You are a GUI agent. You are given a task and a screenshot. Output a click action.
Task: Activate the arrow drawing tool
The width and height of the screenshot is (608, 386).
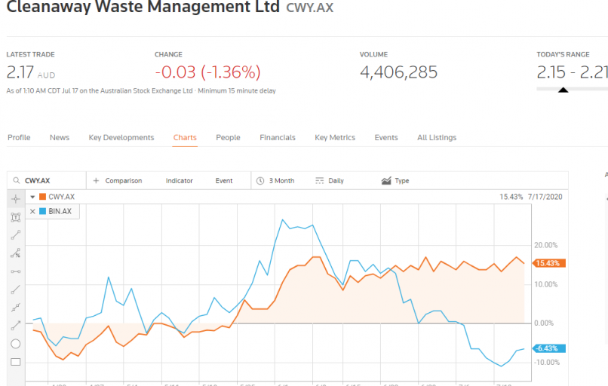coord(16,326)
